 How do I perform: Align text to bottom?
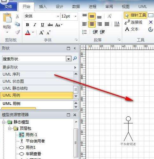(x=99, y=17)
